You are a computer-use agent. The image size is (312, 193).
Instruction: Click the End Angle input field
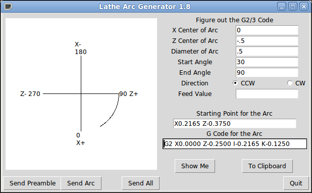tap(267, 72)
